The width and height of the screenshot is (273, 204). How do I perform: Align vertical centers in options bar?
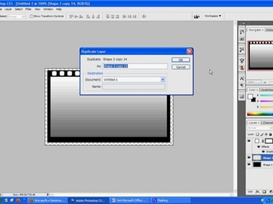[x=76, y=16]
